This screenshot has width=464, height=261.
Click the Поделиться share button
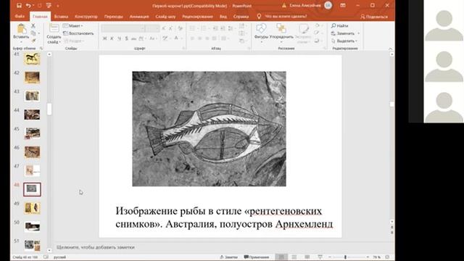pyautogui.click(x=374, y=17)
